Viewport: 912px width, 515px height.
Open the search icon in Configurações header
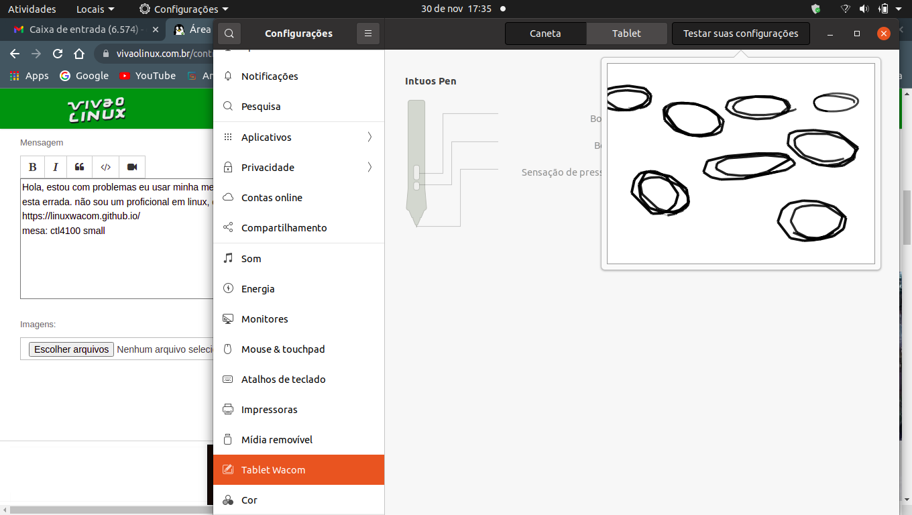(x=229, y=34)
